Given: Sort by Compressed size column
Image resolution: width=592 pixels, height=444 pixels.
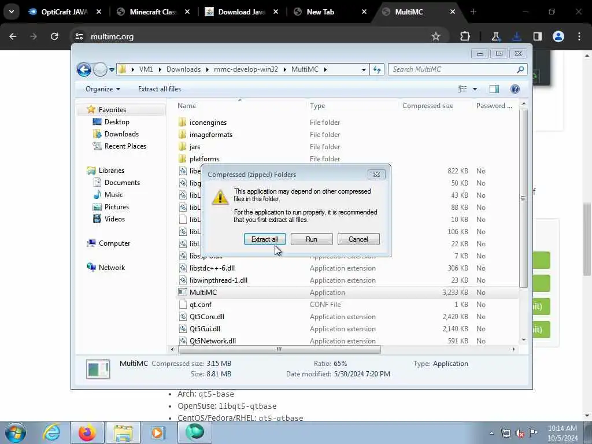Looking at the screenshot, I should click(428, 106).
